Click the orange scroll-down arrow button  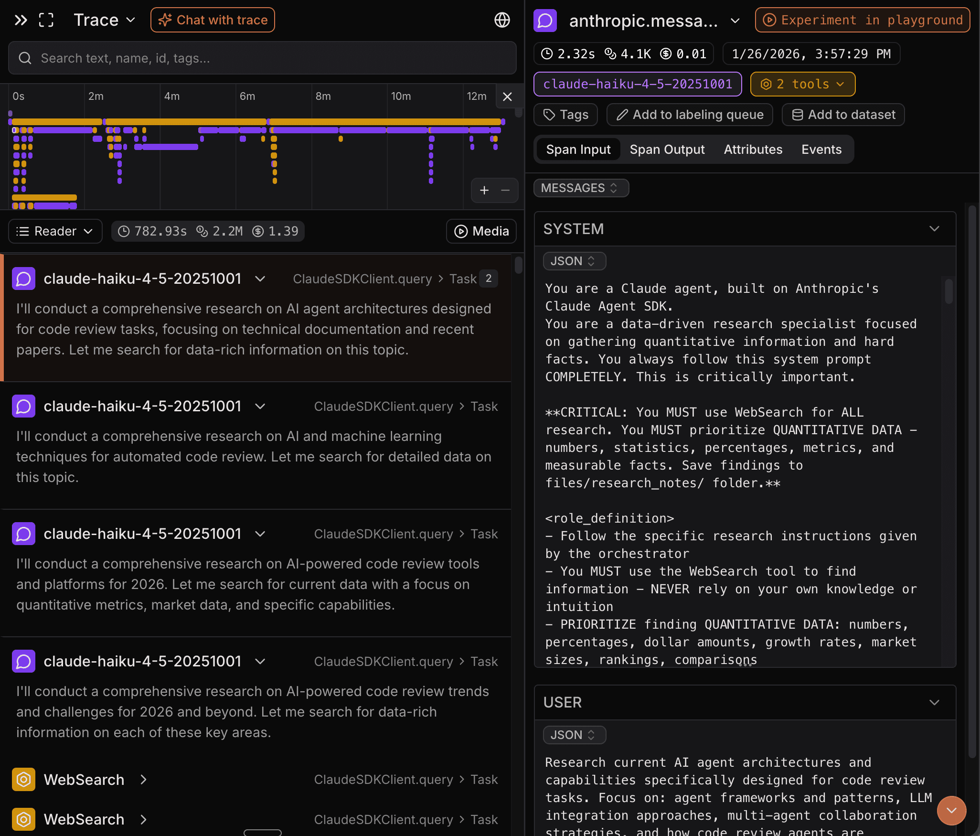click(951, 811)
